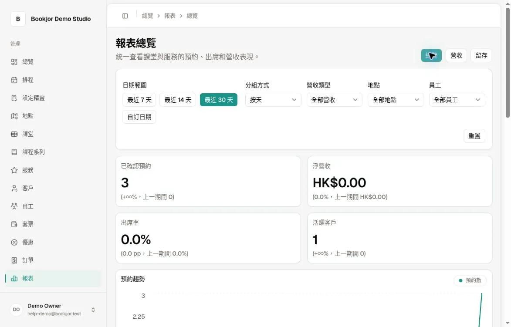Go to 地點 via its map icon
Screen dimensions: 511x327
coord(14,116)
